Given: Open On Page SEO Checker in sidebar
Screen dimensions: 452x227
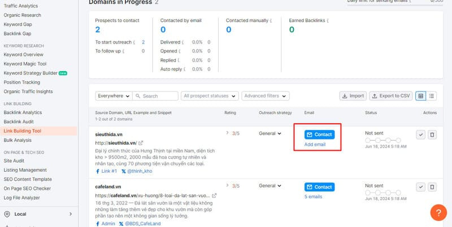Looking at the screenshot, I should 27,189.
